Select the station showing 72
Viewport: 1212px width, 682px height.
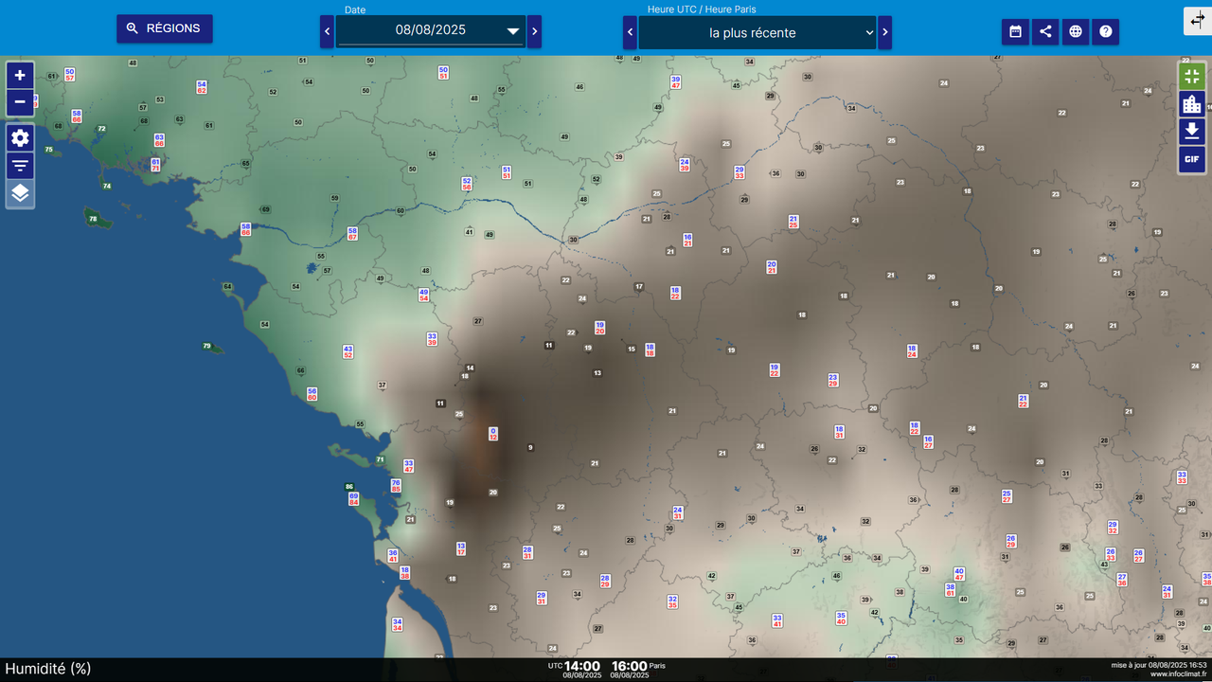click(x=101, y=129)
